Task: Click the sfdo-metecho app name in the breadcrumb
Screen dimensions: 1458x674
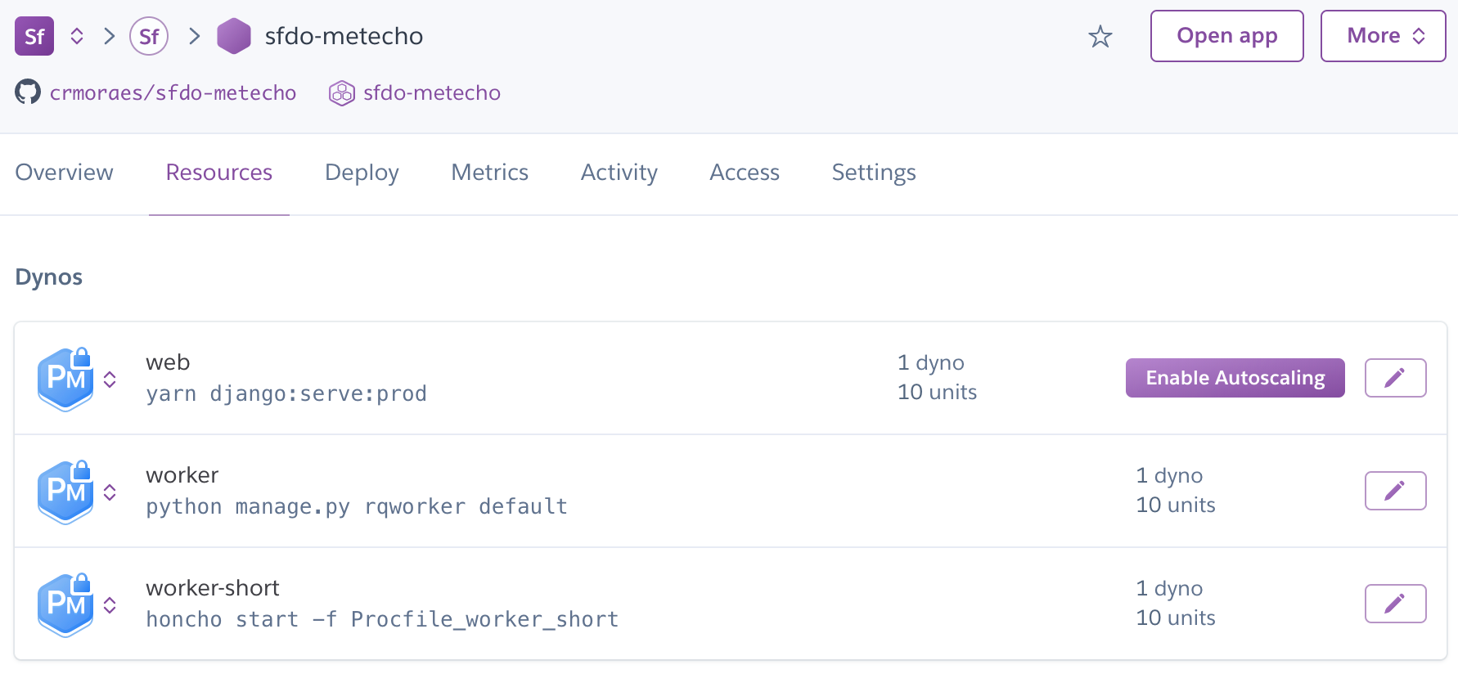Action: point(344,36)
